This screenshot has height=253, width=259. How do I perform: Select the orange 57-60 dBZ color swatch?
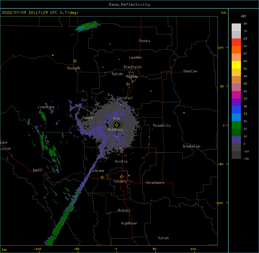click(x=236, y=50)
